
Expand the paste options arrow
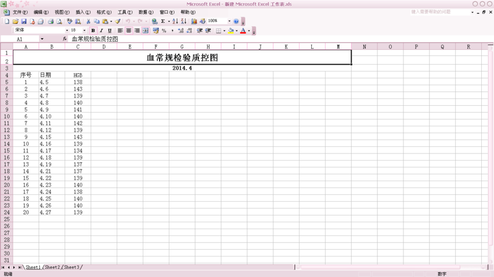(111, 22)
